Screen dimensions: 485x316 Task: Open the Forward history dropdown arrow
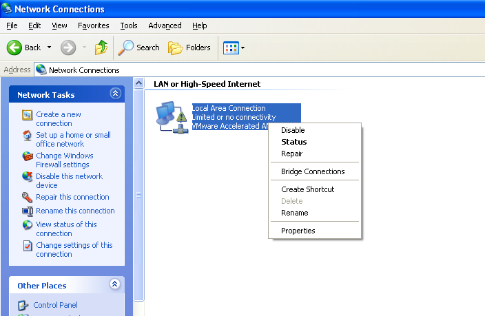pos(84,48)
